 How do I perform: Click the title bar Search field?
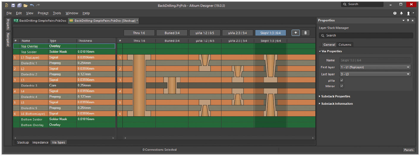(x=362, y=4)
